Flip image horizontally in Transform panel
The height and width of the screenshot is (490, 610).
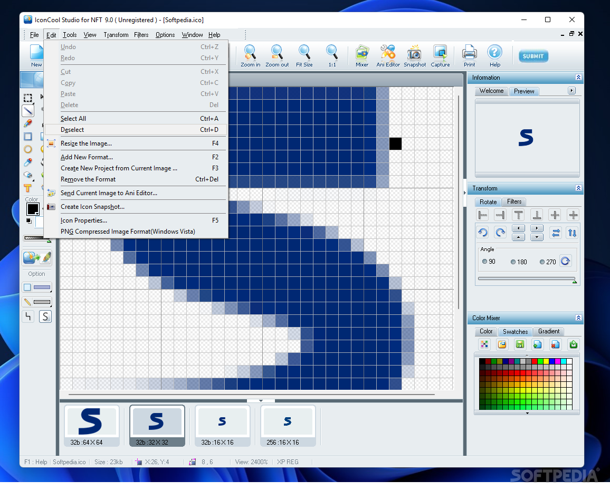[556, 233]
